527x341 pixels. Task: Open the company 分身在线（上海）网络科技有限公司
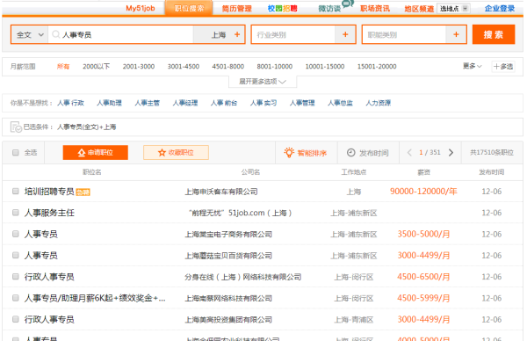(x=242, y=277)
